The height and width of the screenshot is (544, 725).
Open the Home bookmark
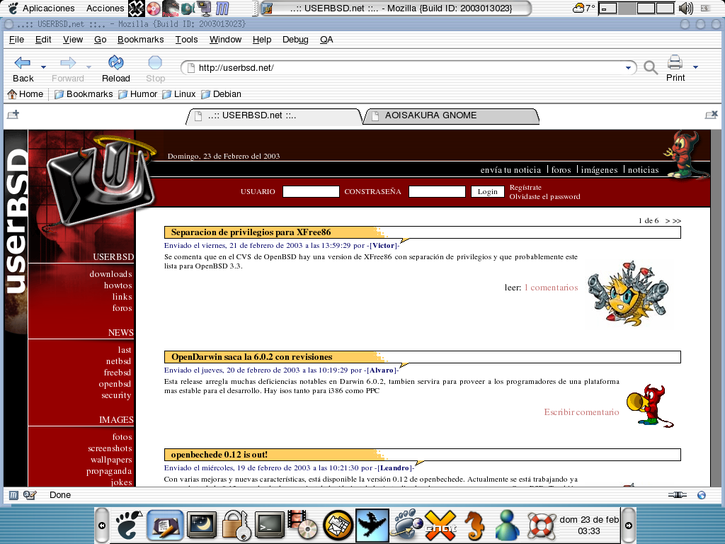click(x=25, y=94)
